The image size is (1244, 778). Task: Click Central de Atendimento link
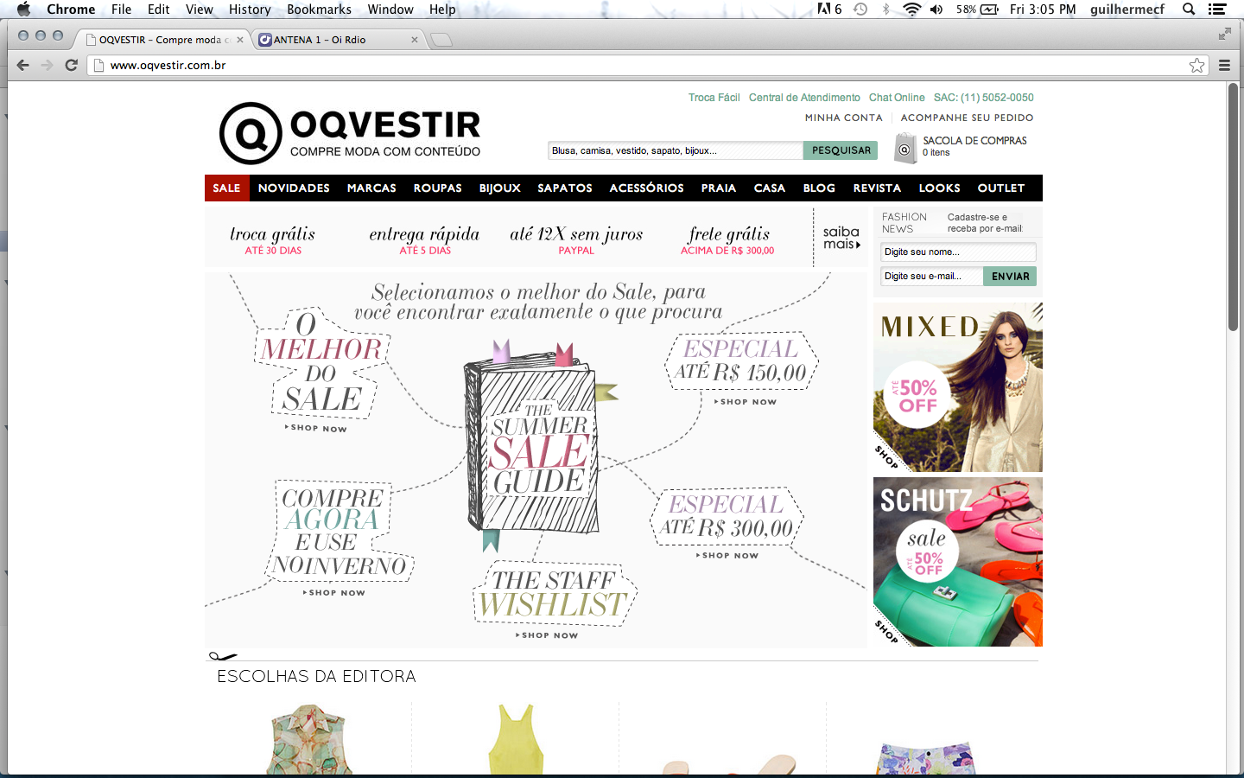coord(804,98)
